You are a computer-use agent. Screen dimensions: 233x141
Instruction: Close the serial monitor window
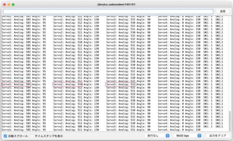pos(4,5)
